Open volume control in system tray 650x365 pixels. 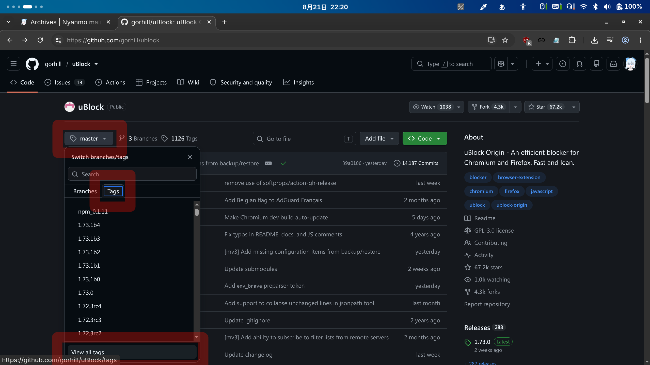[x=607, y=7]
